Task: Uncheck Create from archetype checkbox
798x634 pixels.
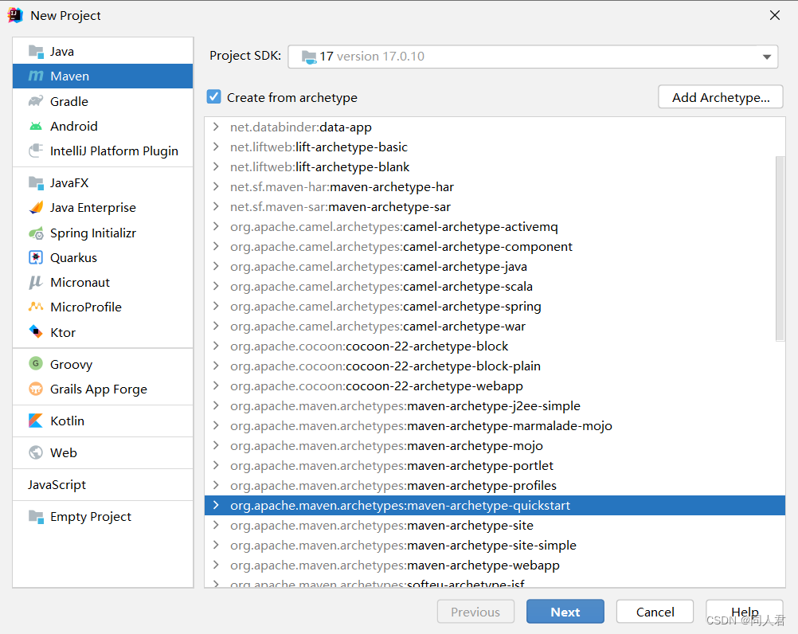Action: (213, 96)
